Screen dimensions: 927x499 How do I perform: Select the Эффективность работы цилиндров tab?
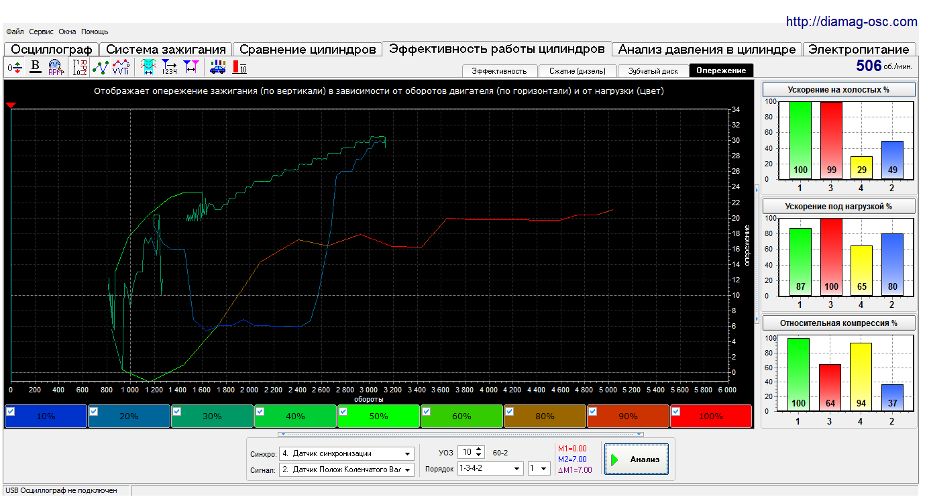497,49
